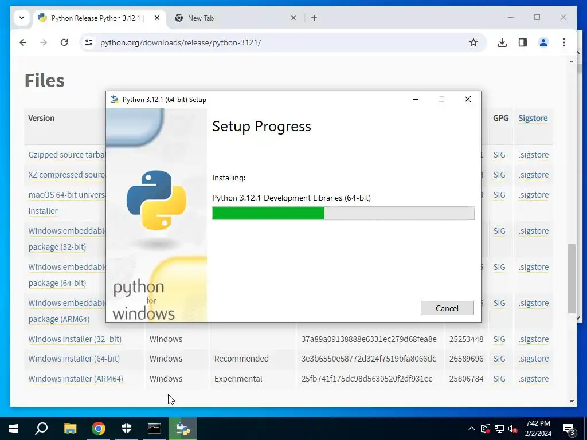Click the installation progress bar
This screenshot has height=440, width=587.
coord(343,213)
